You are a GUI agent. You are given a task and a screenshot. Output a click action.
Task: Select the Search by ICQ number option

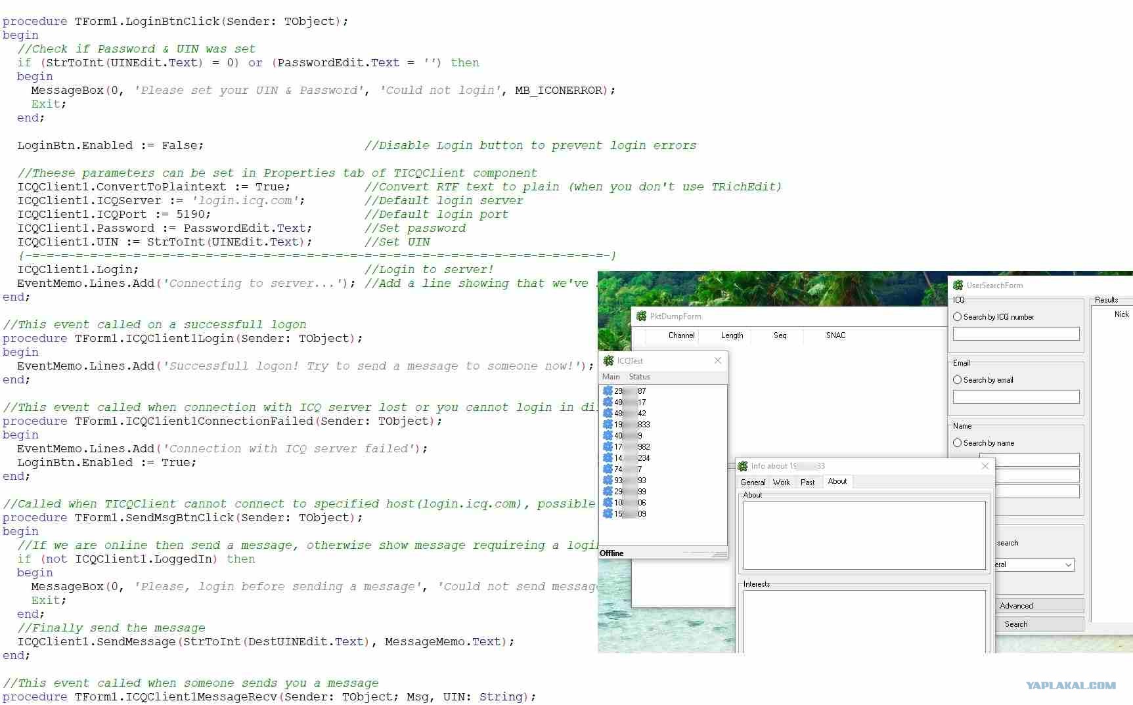(994, 316)
